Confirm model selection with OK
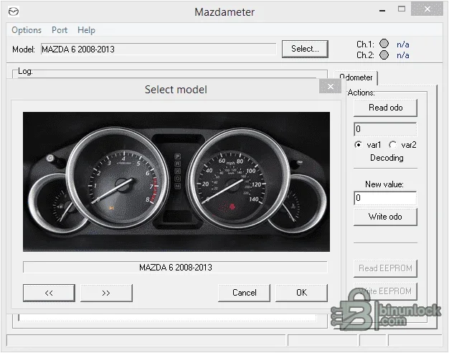449x353 pixels. point(301,293)
